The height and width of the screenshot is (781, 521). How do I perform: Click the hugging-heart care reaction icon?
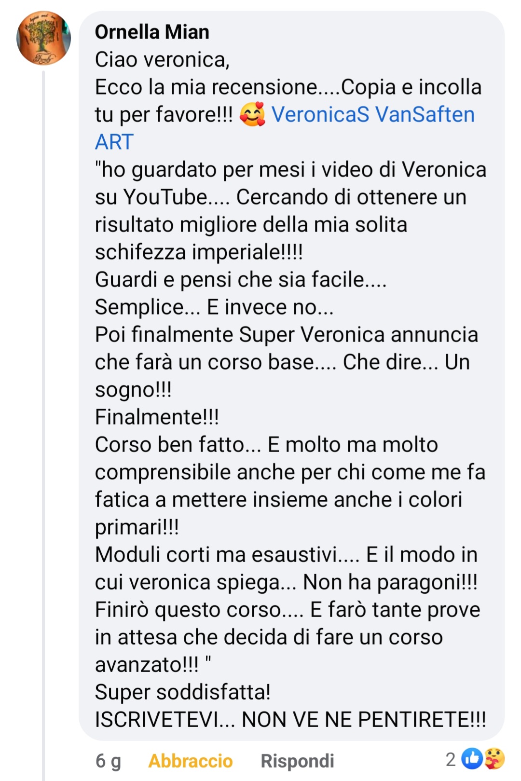coord(494,759)
